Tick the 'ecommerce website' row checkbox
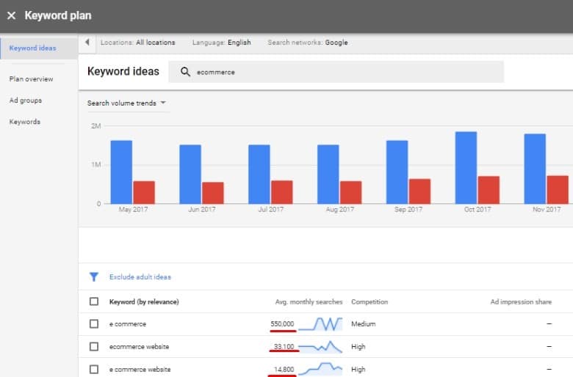 93,346
